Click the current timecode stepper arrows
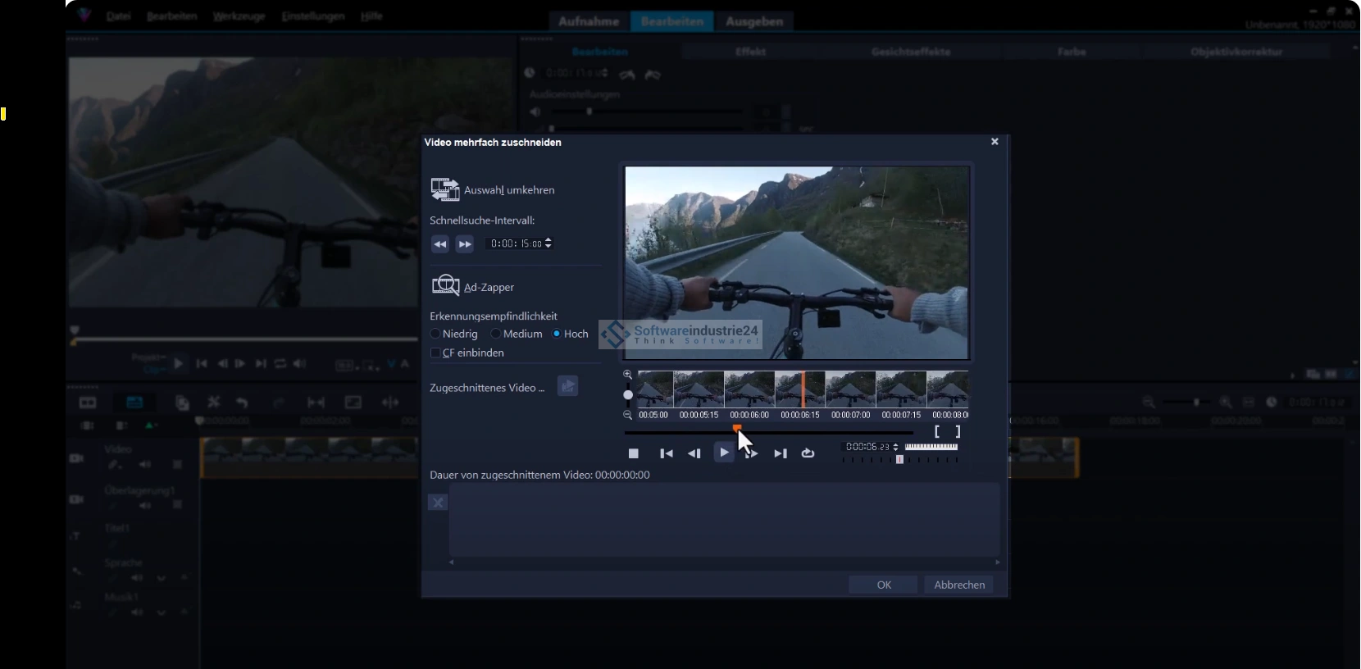This screenshot has width=1361, height=669. [x=895, y=447]
